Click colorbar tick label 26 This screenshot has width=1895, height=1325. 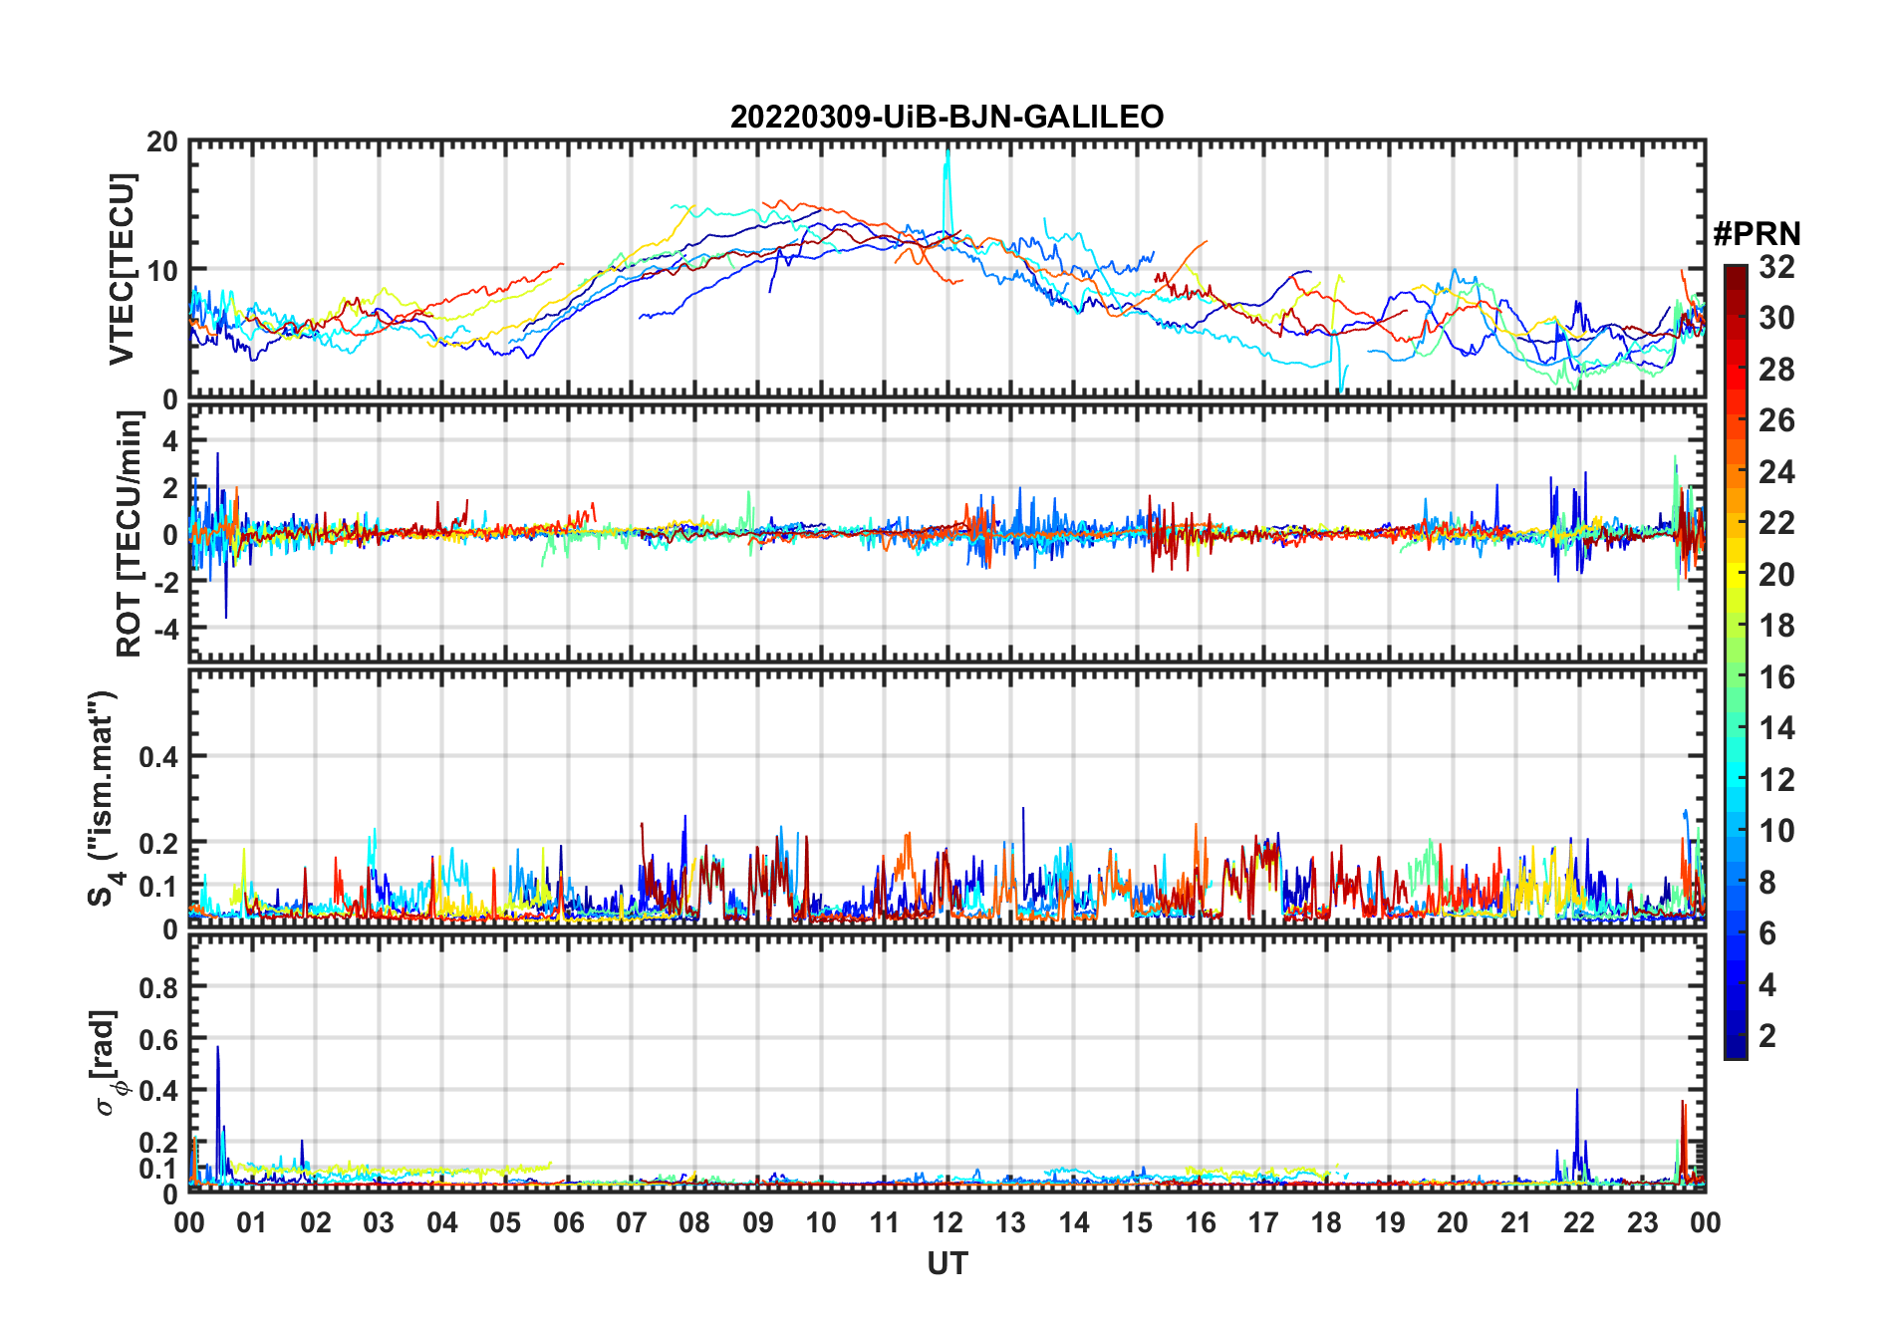tap(1776, 420)
